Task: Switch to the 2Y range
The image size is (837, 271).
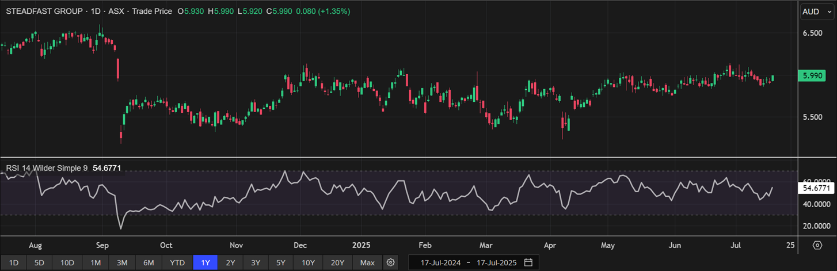Action: click(230, 263)
